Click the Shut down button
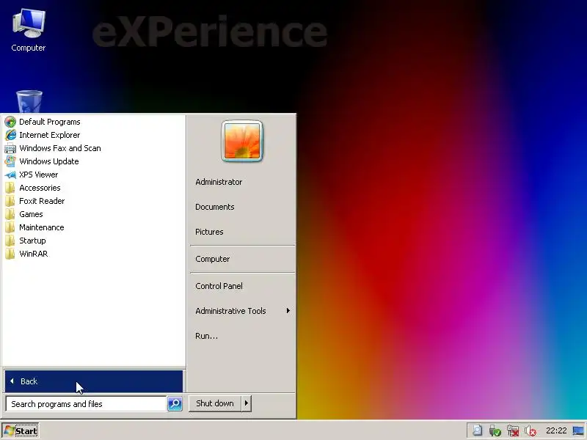 coord(215,403)
